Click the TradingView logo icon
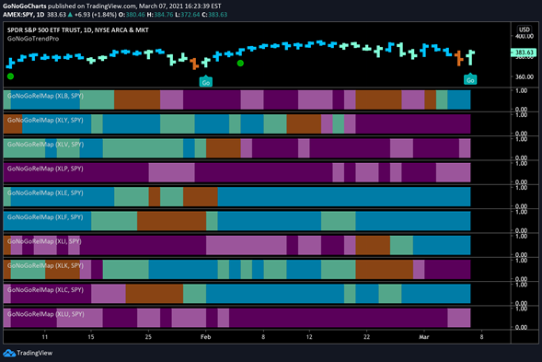This screenshot has height=362, width=542. [x=9, y=353]
